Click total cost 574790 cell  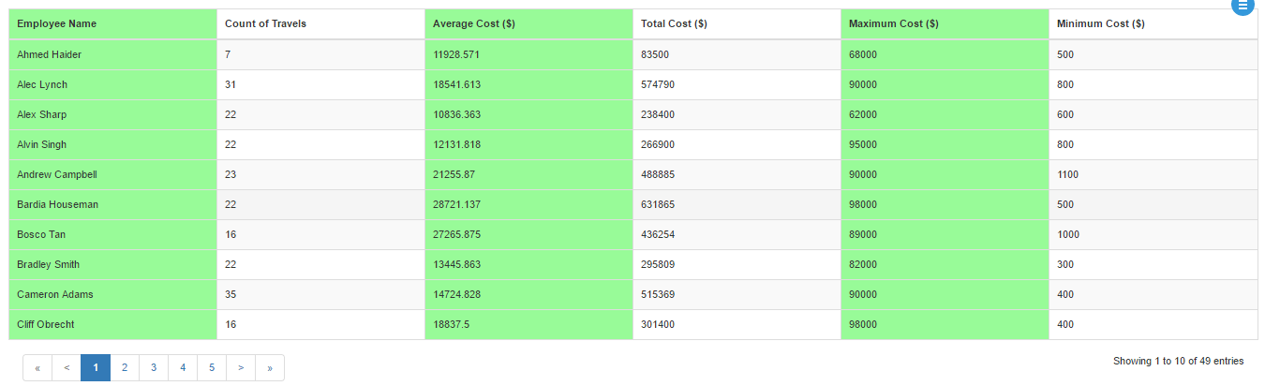tap(737, 85)
